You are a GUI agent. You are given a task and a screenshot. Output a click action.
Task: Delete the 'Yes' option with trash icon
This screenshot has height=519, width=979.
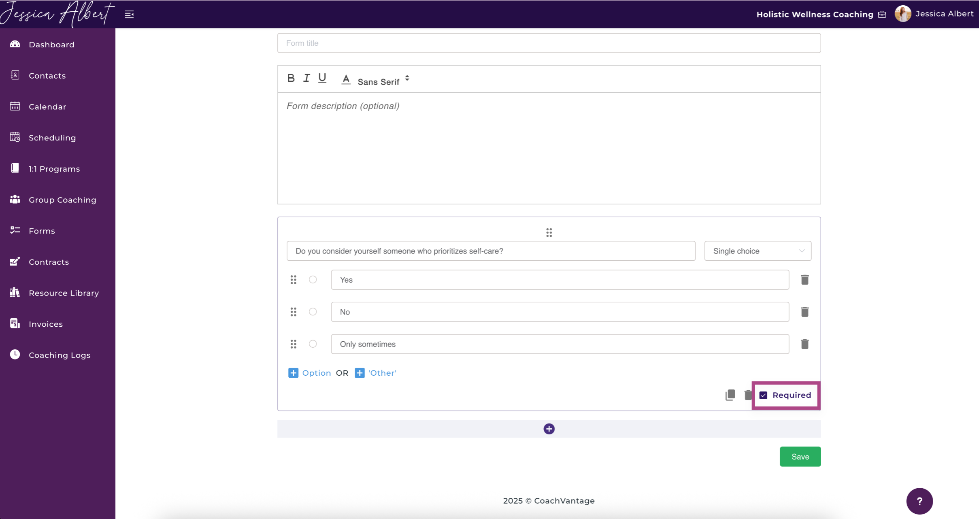[x=804, y=280]
